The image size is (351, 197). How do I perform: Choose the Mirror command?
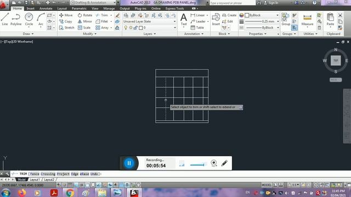[84, 21]
